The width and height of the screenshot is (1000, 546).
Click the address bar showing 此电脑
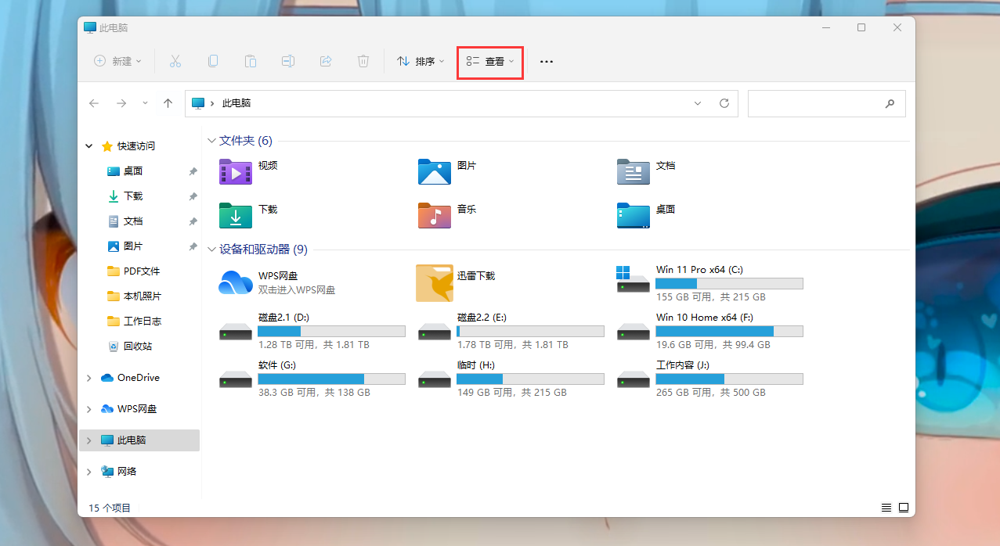pyautogui.click(x=461, y=103)
